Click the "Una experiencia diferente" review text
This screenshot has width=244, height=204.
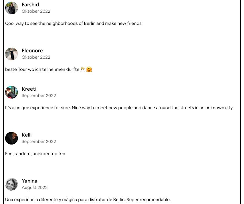(x=88, y=200)
